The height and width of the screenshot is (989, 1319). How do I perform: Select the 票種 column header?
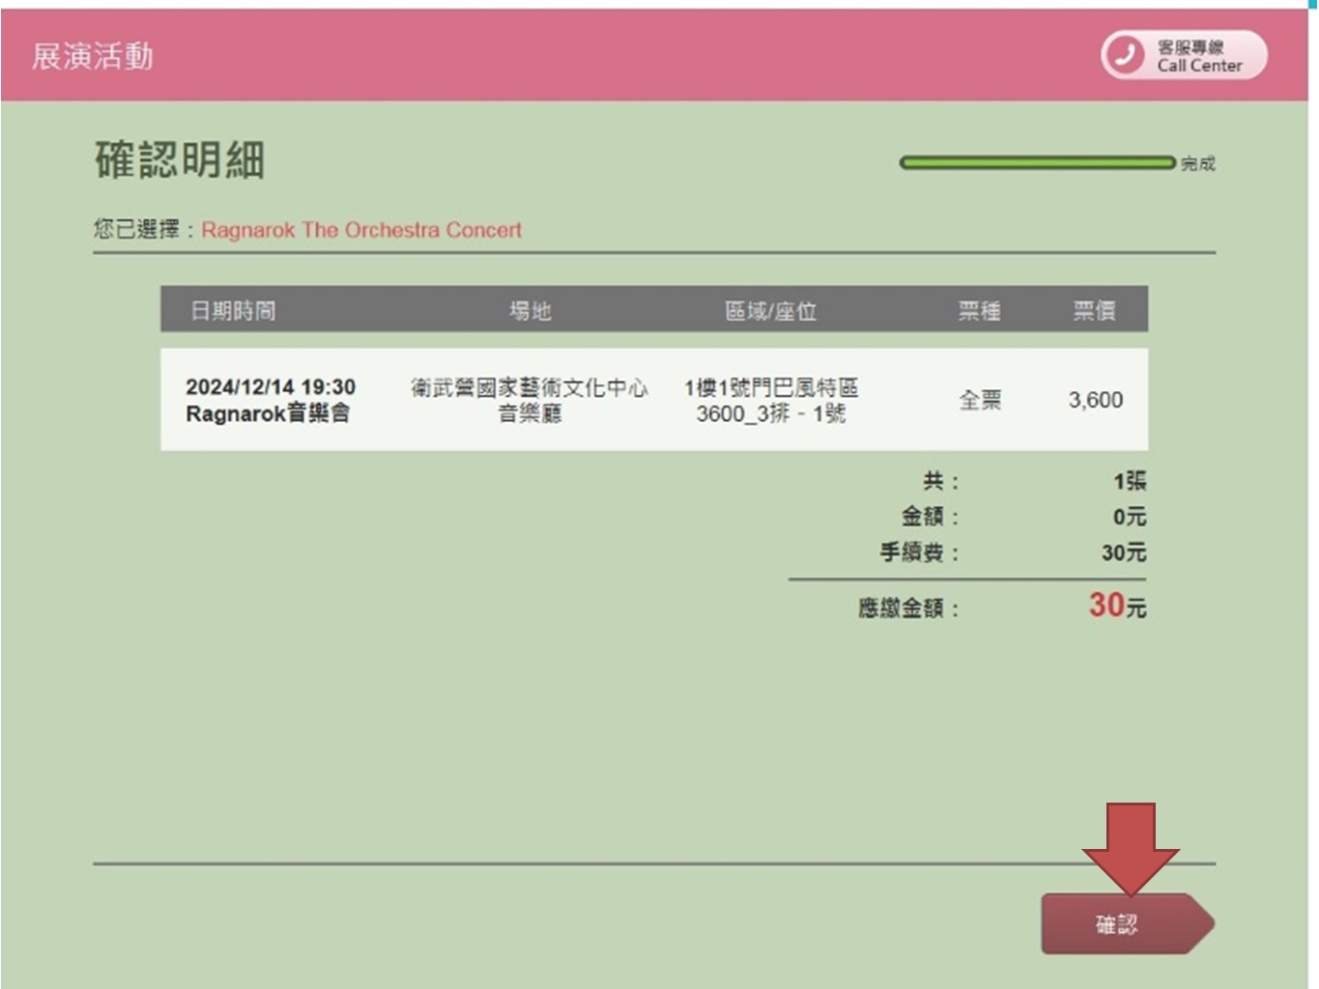click(x=979, y=310)
